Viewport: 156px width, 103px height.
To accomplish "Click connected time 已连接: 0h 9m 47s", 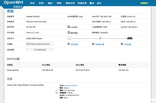I will tap(128, 17).
